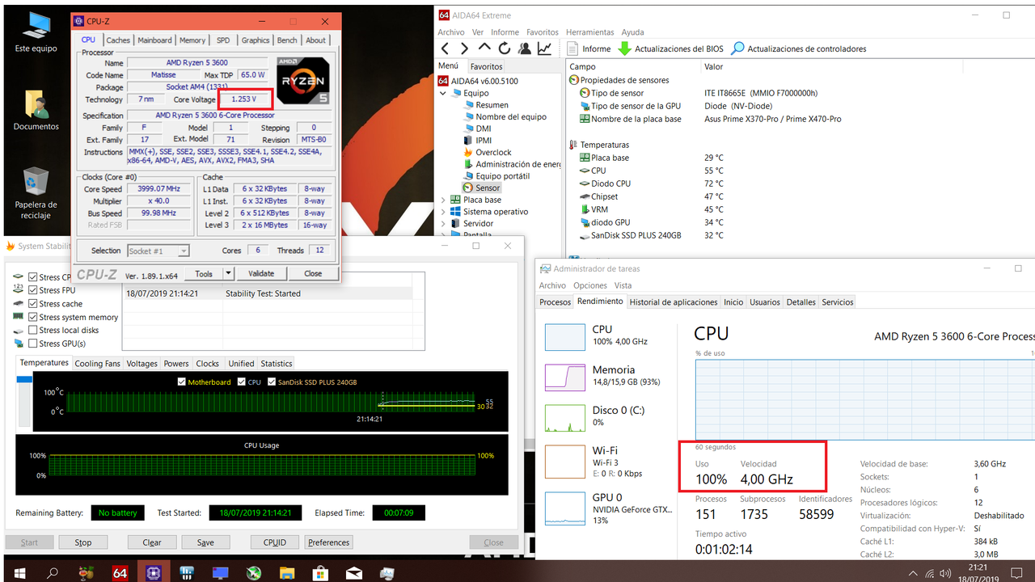Screen dimensions: 1035x582
Task: Open Documentos desktop folder icon
Action: (x=36, y=111)
